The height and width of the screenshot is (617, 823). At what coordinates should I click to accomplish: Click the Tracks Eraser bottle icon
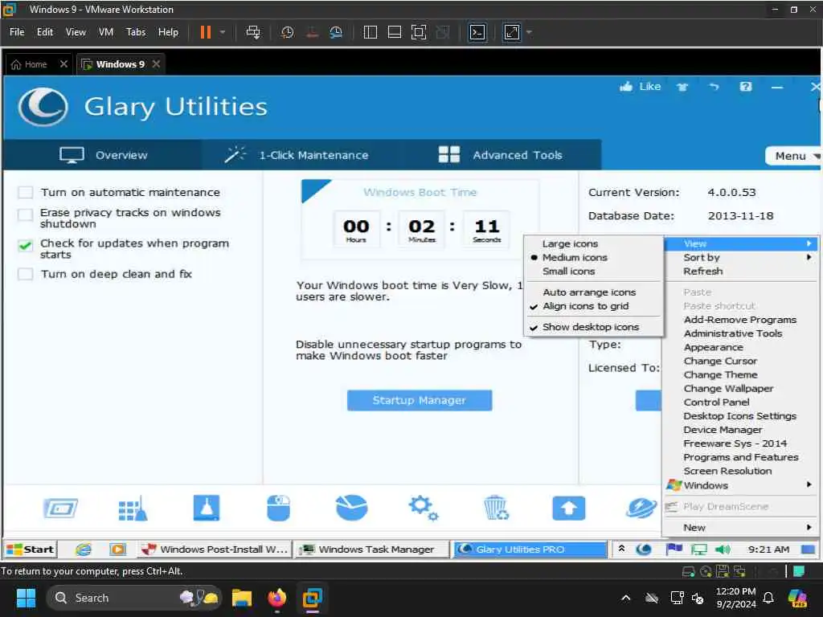point(207,508)
